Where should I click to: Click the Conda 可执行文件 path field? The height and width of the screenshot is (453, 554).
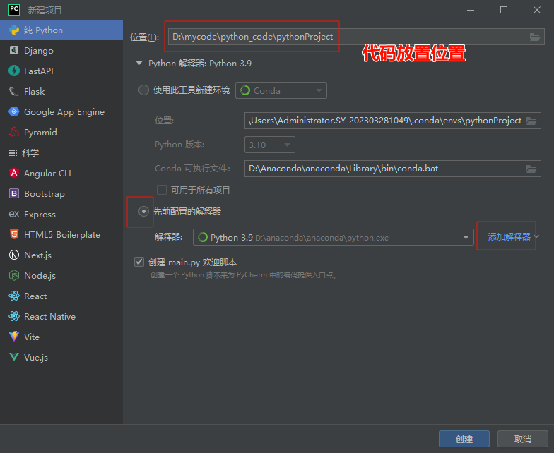tap(393, 169)
